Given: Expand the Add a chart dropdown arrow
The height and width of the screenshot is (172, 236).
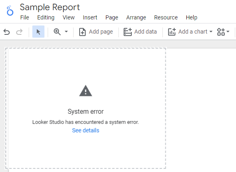Looking at the screenshot, I should 211,32.
